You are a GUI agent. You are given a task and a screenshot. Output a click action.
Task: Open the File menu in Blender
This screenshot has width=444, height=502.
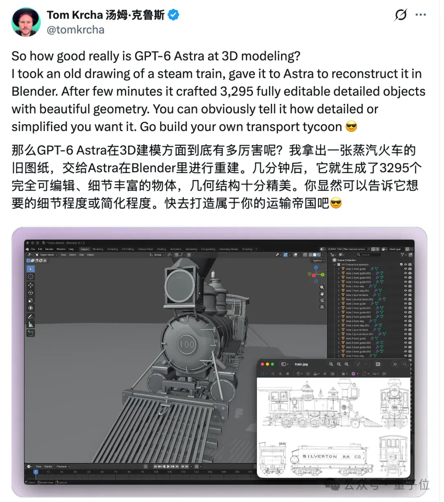coord(33,249)
